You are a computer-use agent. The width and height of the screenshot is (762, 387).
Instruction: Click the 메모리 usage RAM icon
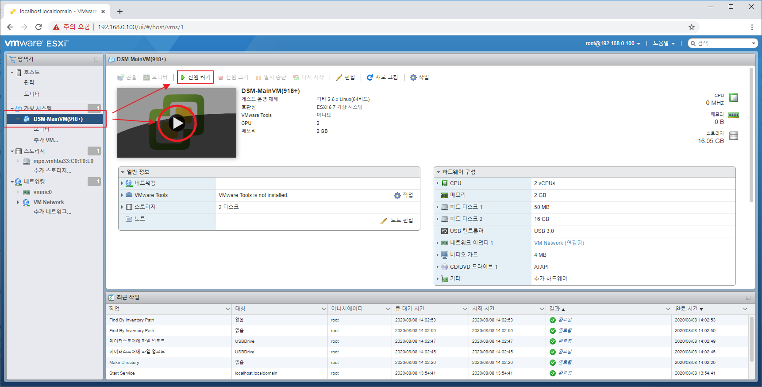[734, 115]
